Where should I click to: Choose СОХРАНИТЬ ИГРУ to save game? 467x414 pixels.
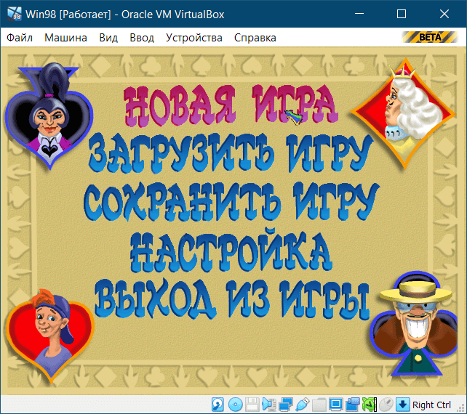point(231,201)
